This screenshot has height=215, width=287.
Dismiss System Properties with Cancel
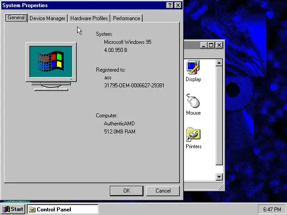pos(163,191)
